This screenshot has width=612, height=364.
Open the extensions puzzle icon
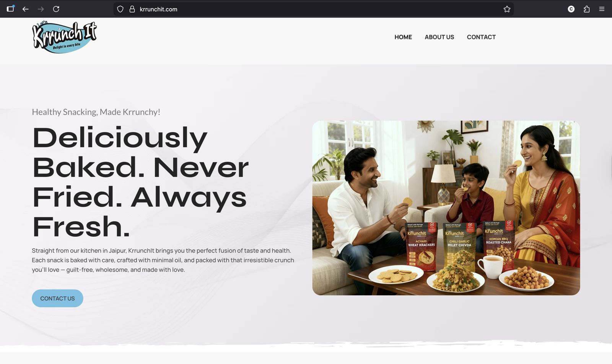pos(586,9)
